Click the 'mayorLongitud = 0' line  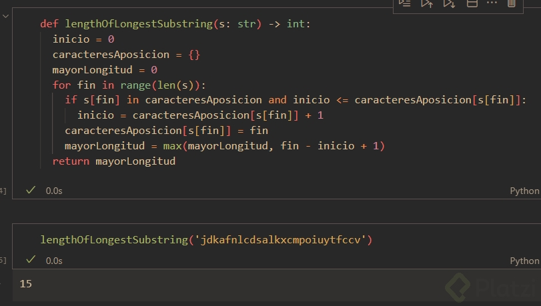105,70
